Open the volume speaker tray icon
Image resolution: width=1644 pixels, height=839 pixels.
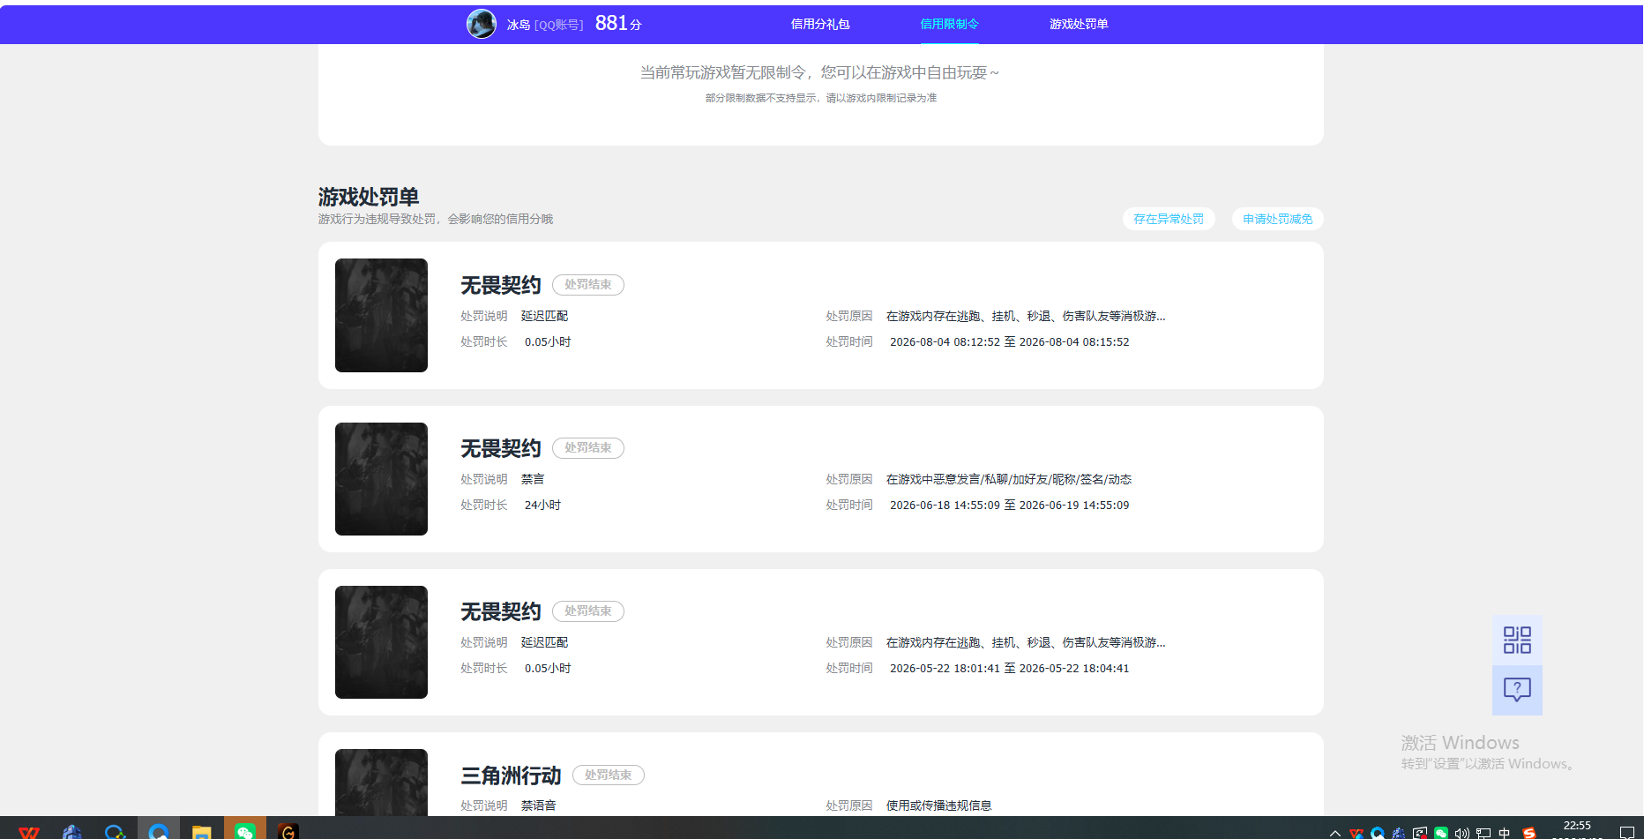(x=1462, y=833)
